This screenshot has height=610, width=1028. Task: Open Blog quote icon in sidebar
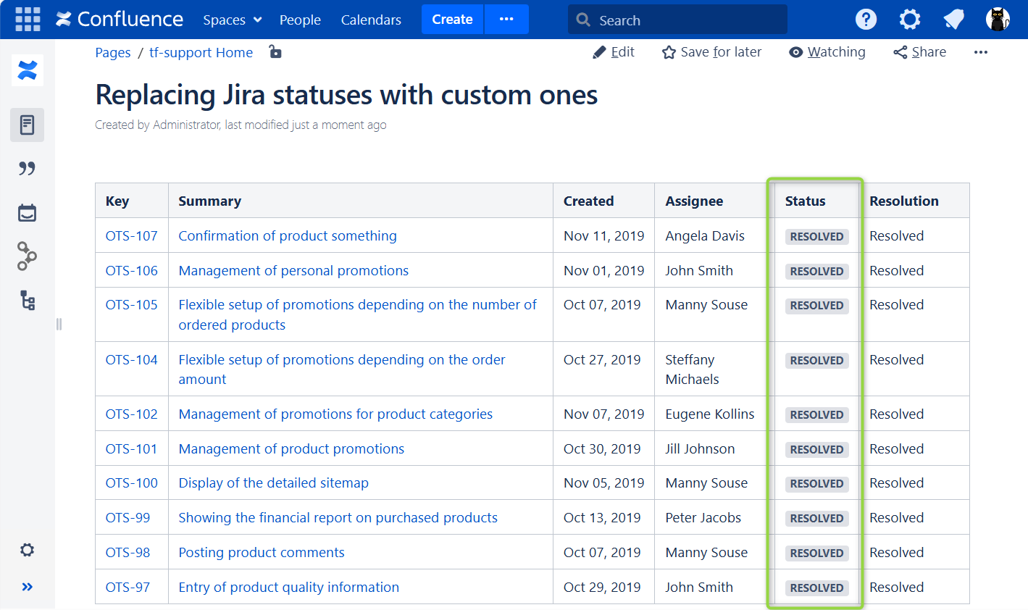pyautogui.click(x=28, y=169)
